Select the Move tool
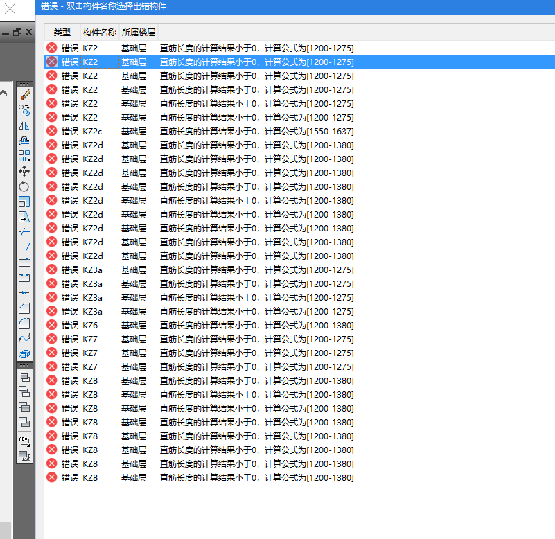The width and height of the screenshot is (555, 539). click(24, 171)
